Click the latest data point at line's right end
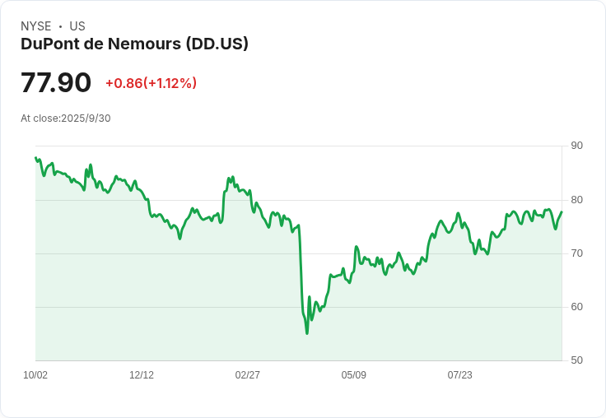Screen dimensions: 606x418 (x=562, y=212)
